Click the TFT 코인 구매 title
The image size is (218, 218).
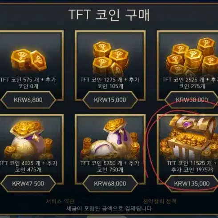pos(109,15)
